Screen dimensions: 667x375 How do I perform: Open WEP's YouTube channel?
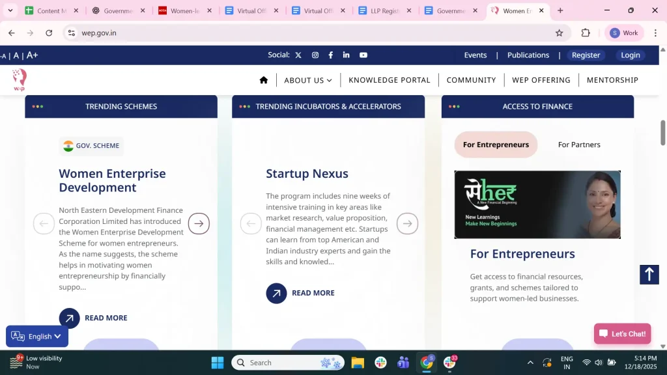[x=363, y=55]
